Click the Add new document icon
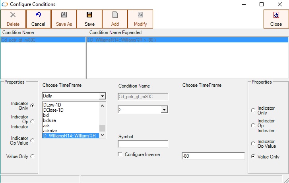Viewport: 289px width, 183px height. [x=115, y=15]
